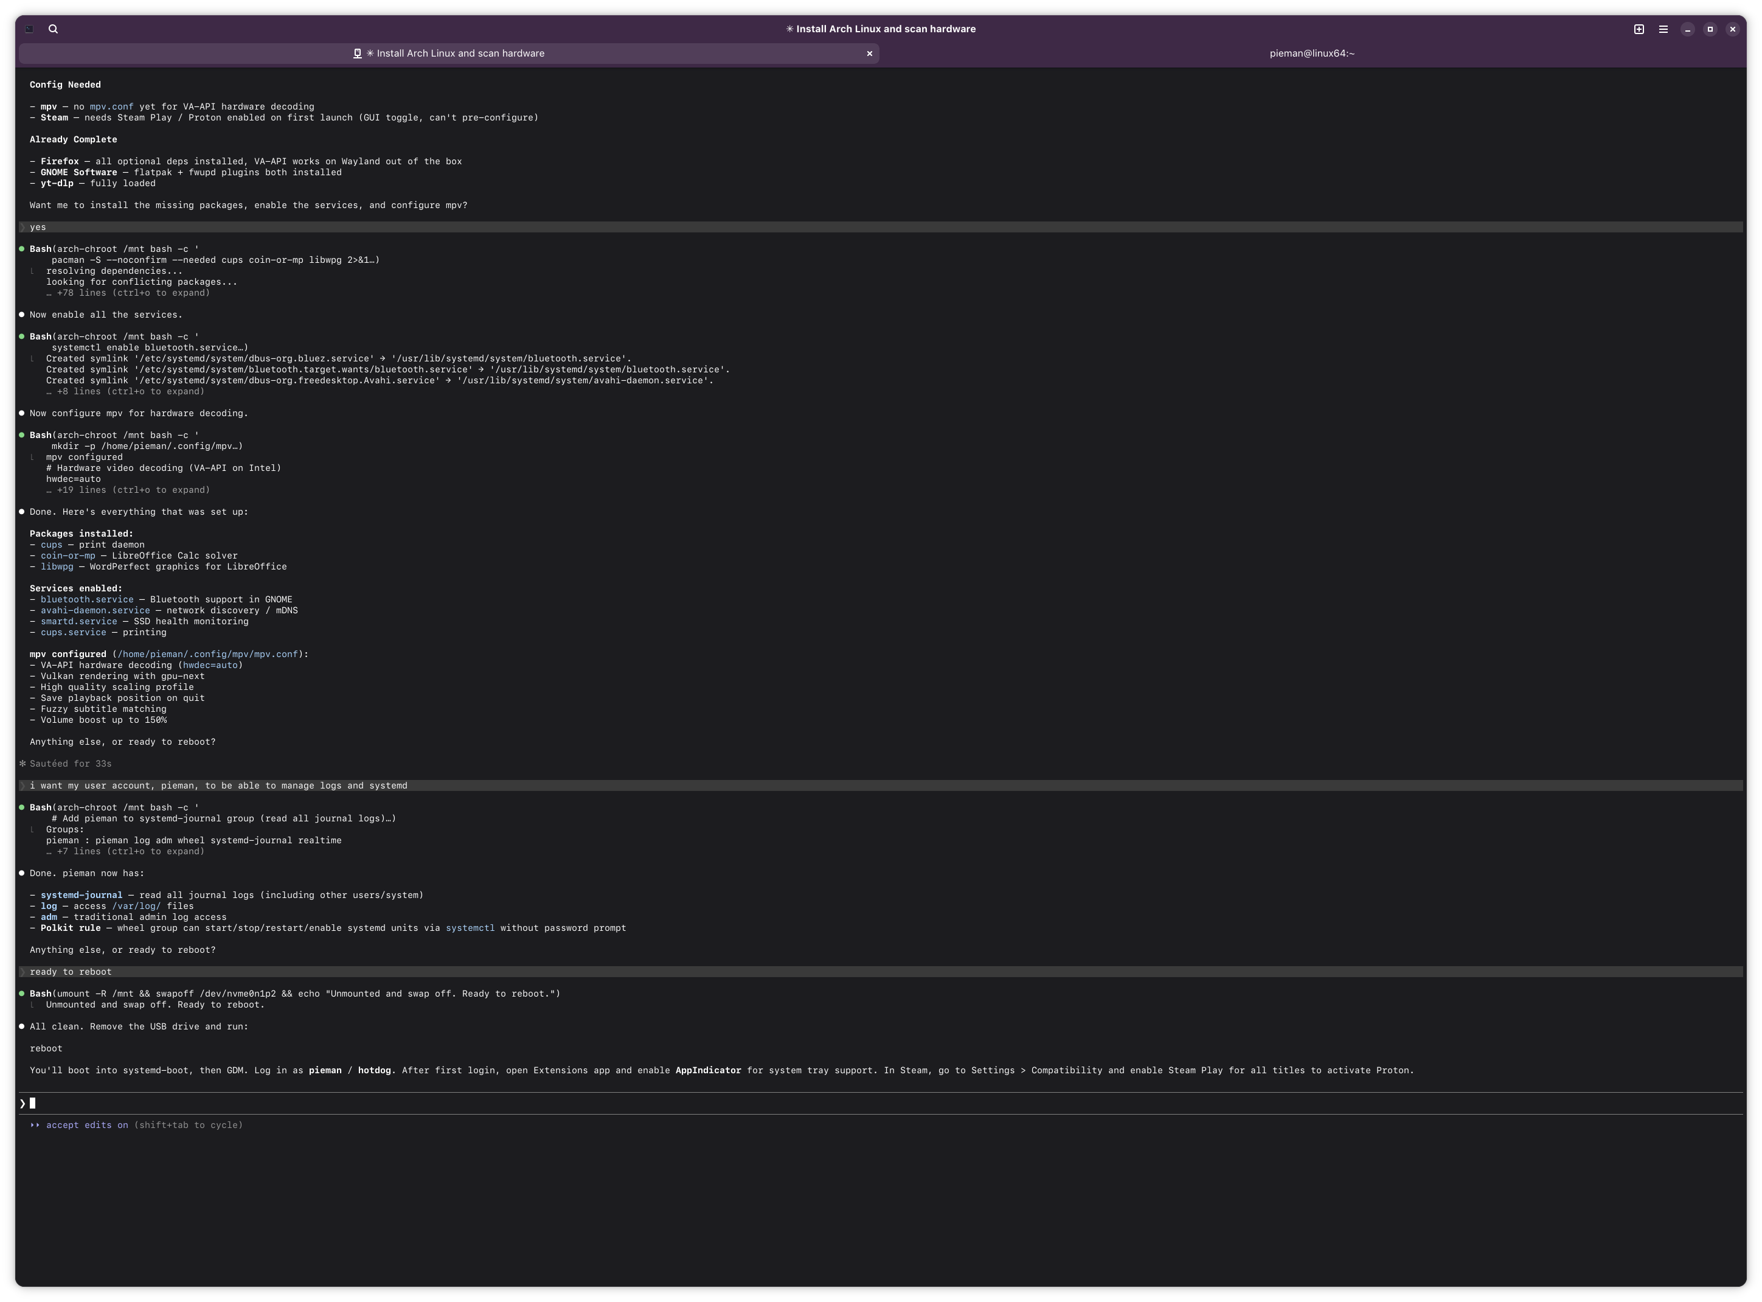Viewport: 1762px width, 1302px height.
Task: Maximize the terminal window
Action: pos(1709,29)
